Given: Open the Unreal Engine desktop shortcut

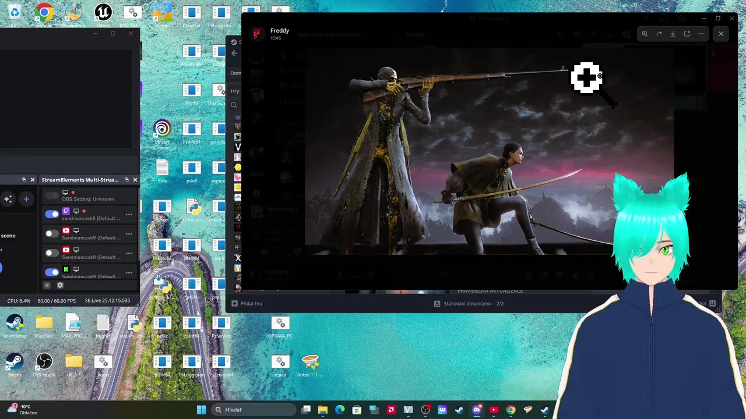Looking at the screenshot, I should (103, 15).
